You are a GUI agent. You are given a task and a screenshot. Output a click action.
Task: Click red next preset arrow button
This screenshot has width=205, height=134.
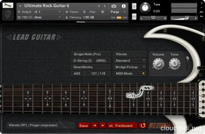coord(103,126)
